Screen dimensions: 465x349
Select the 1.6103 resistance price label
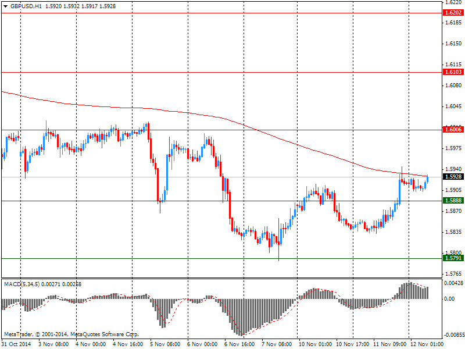[x=453, y=72]
